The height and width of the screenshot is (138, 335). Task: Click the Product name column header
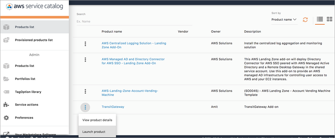[112, 31]
